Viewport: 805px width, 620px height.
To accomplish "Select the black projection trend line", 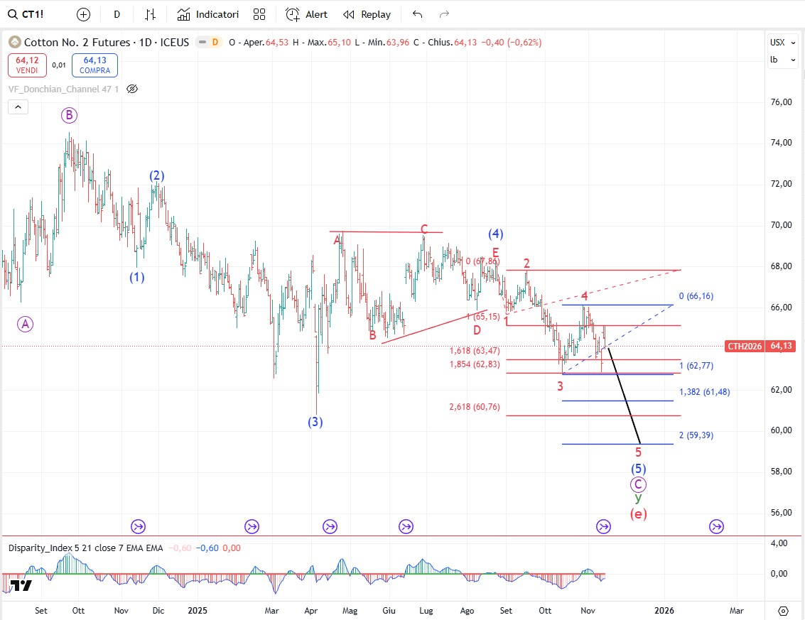I will point(625,396).
